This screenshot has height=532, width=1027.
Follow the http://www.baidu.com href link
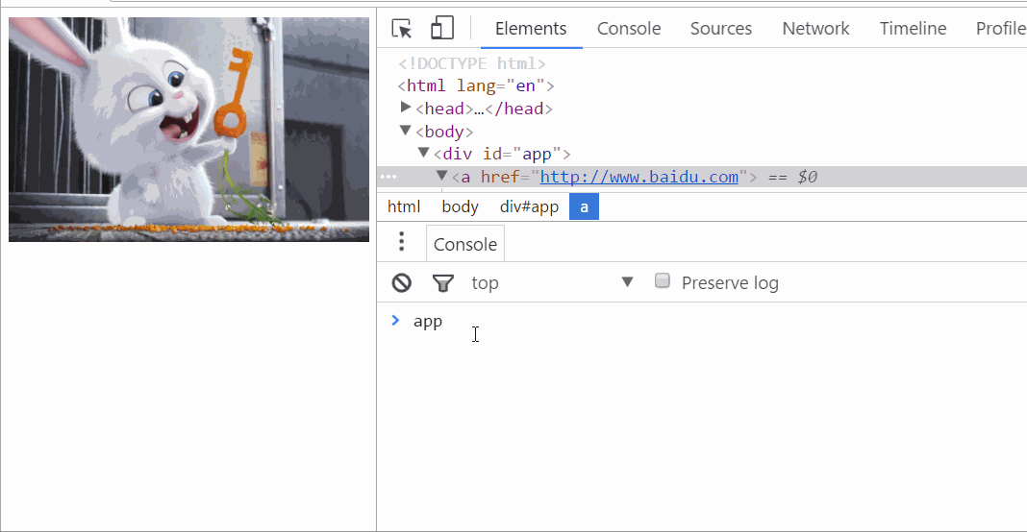tap(639, 177)
